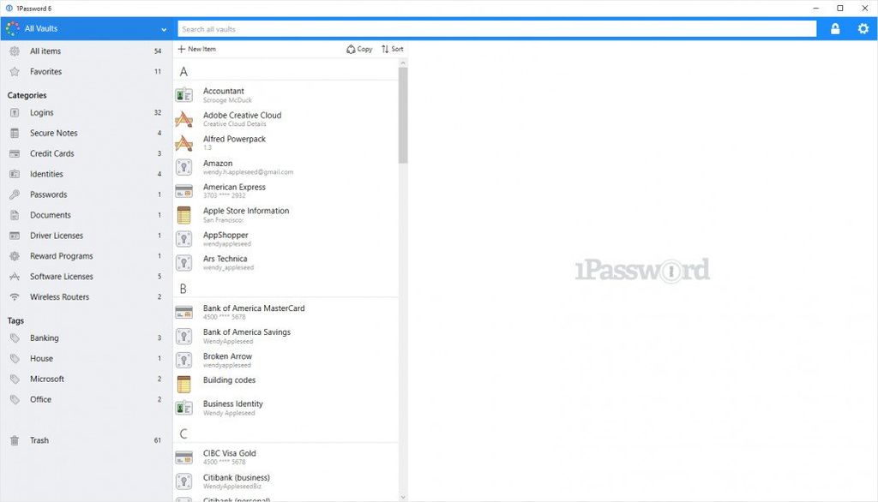
Task: Select the Logins category icon
Action: tap(15, 112)
